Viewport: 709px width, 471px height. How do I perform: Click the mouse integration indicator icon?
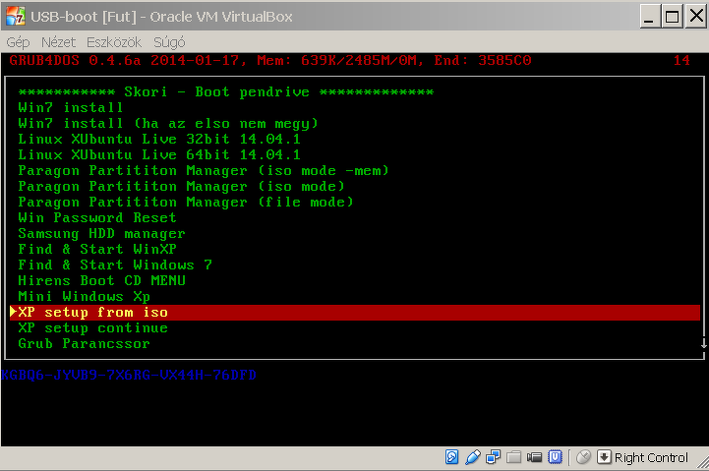pos(584,457)
